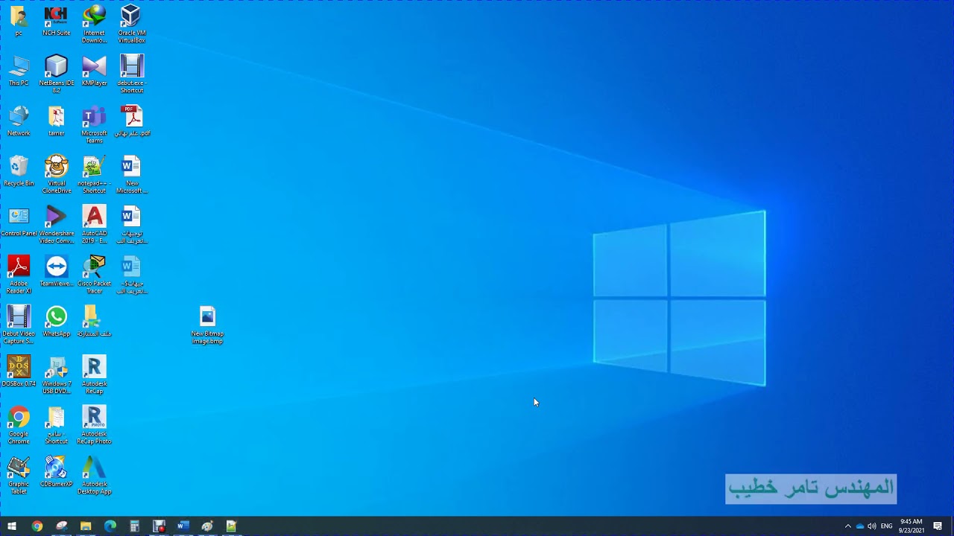Image resolution: width=954 pixels, height=536 pixels.
Task: Open the Windows Start menu
Action: pyautogui.click(x=12, y=526)
